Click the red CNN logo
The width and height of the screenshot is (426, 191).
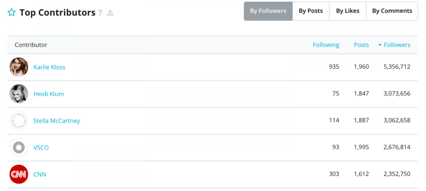pos(19,174)
